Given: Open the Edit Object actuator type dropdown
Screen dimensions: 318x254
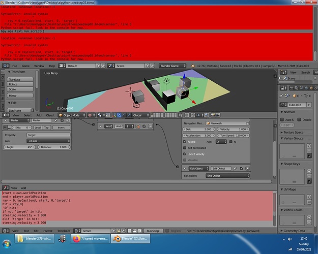Looking at the screenshot, I should tap(199, 169).
